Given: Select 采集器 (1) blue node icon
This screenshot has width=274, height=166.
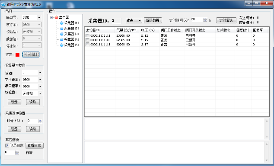Looking at the screenshot, I should click(x=61, y=23).
